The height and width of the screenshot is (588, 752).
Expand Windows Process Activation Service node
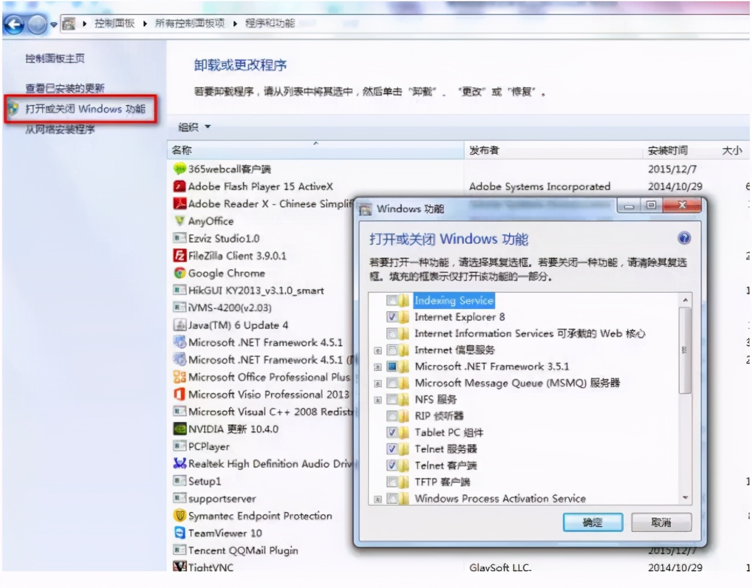click(378, 500)
